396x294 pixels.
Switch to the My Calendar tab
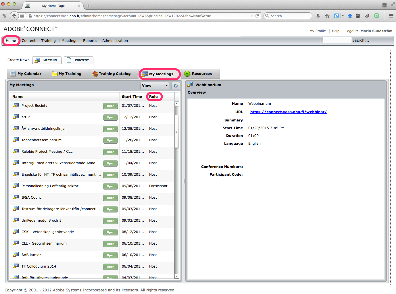[28, 74]
